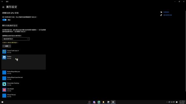This screenshot has height=104, width=186.
Task: Click the feedback person icon
Action: 161,15
